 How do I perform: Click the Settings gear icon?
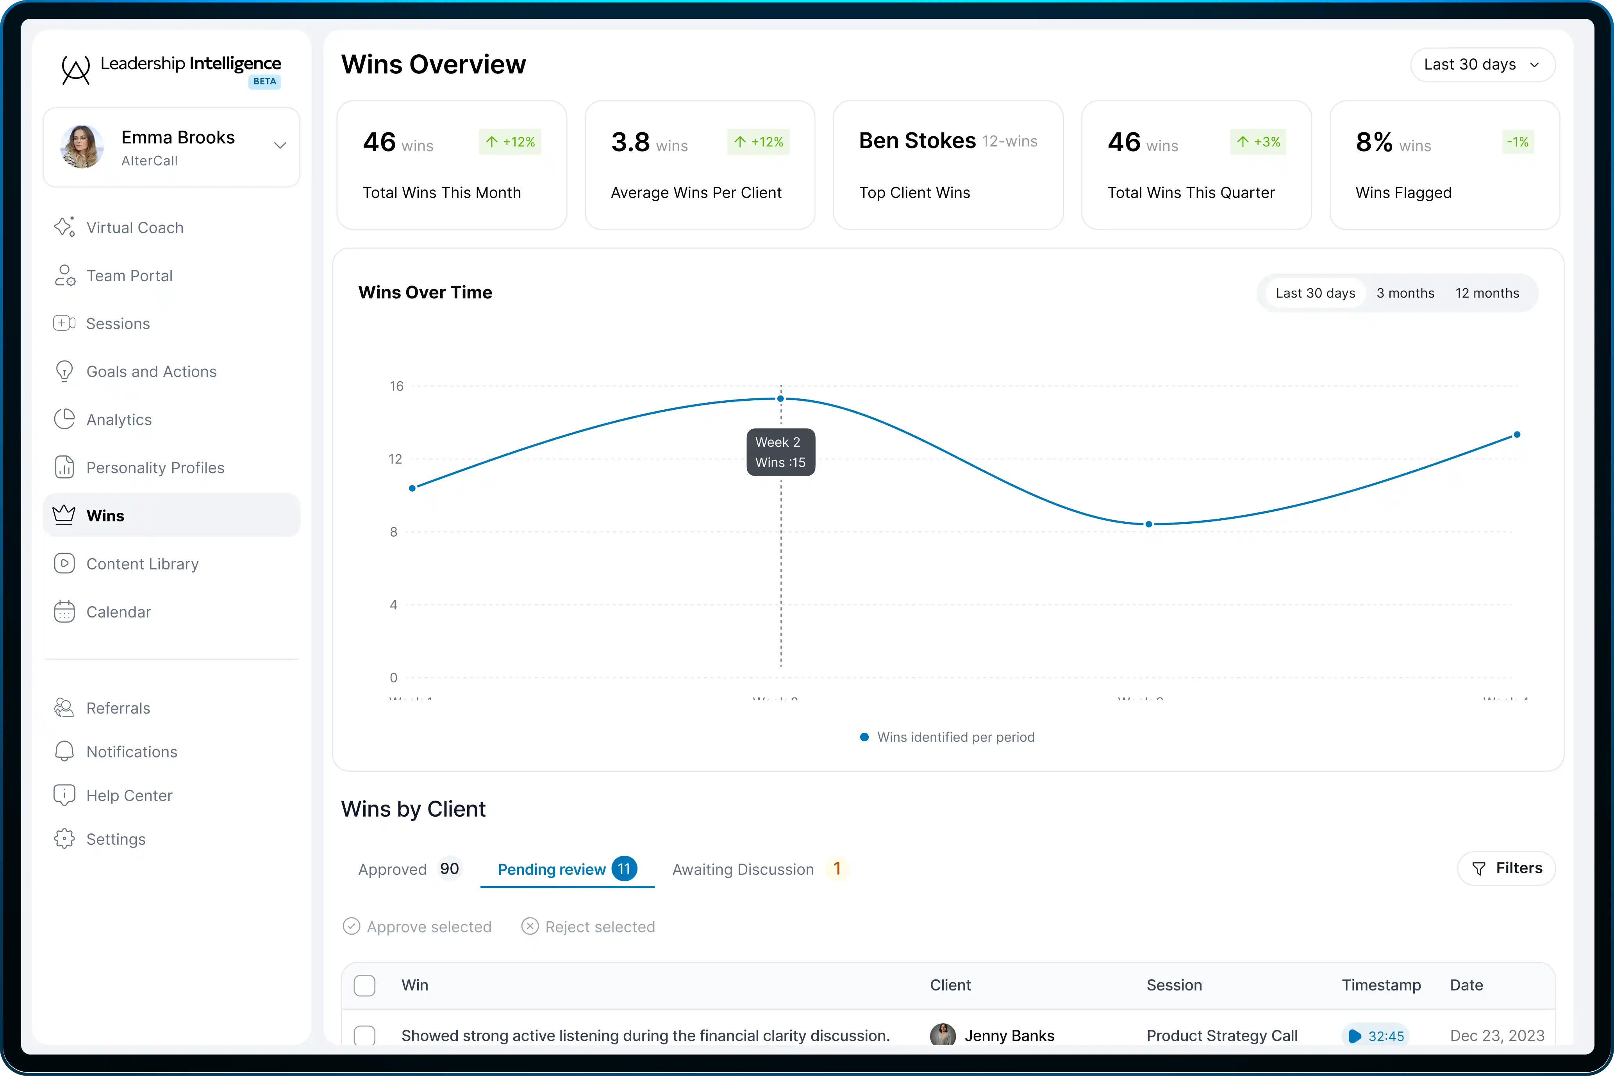click(x=64, y=839)
